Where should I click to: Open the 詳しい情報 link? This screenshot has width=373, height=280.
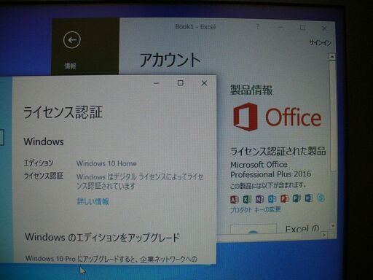pyautogui.click(x=93, y=201)
